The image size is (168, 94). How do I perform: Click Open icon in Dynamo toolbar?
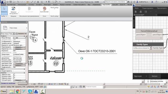141,11
